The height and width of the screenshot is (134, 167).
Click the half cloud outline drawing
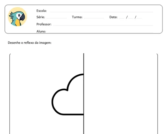67,95
